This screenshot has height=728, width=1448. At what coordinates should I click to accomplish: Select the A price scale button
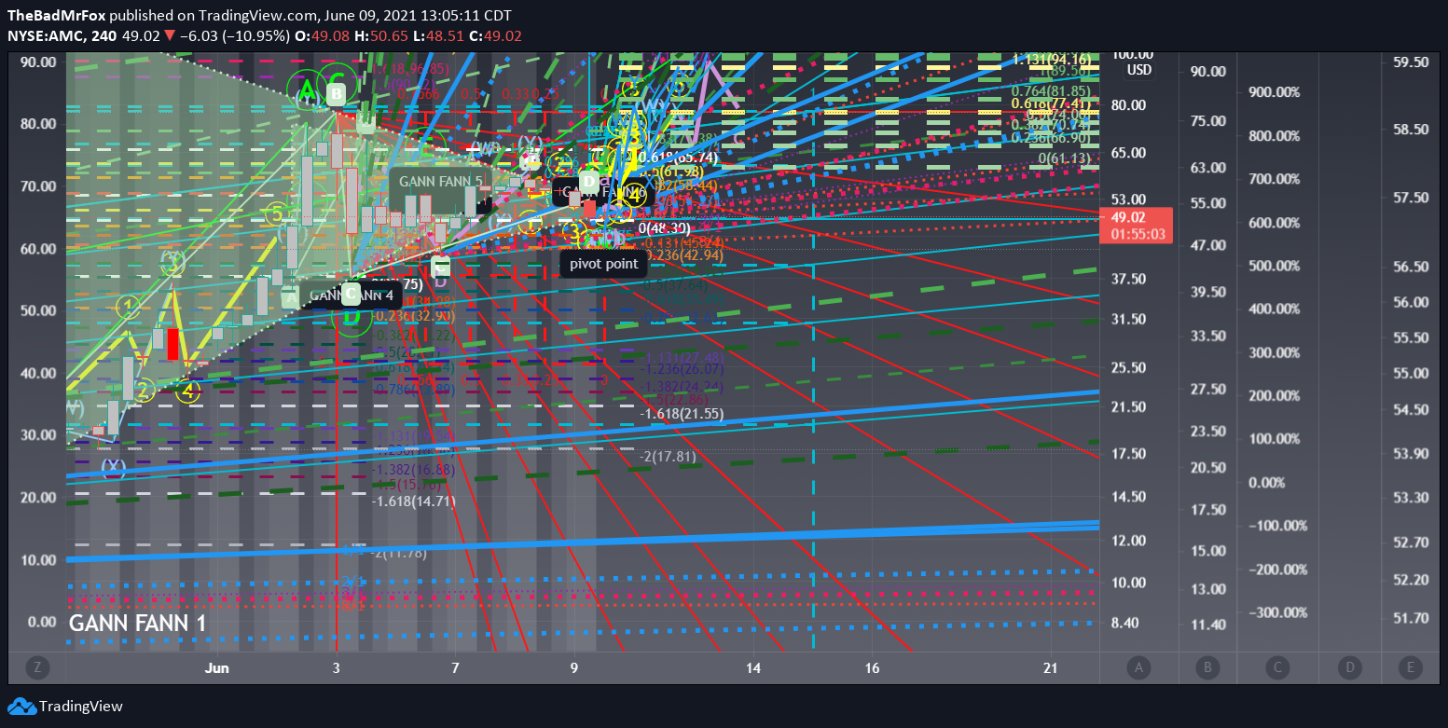(x=1138, y=667)
